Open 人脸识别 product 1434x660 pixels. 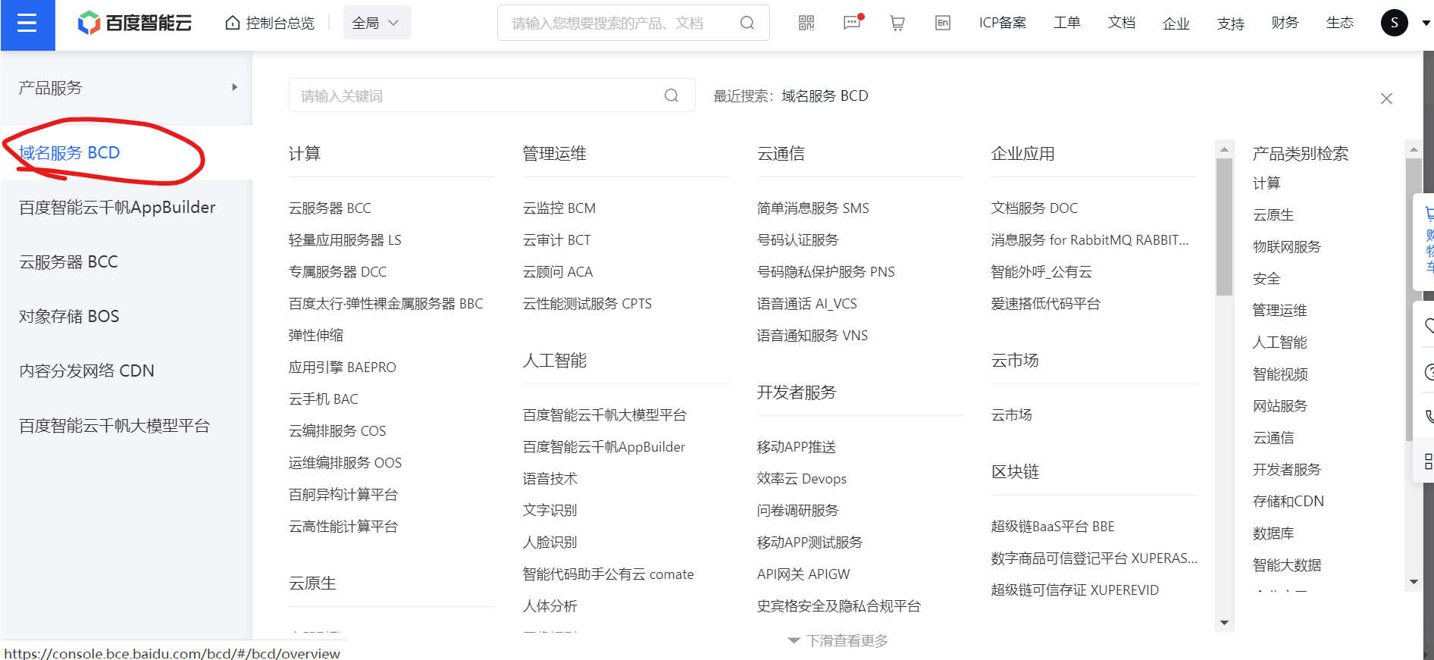(x=550, y=543)
